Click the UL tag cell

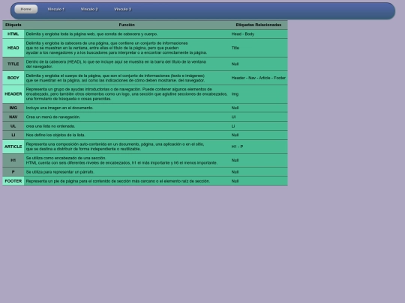(x=13, y=126)
